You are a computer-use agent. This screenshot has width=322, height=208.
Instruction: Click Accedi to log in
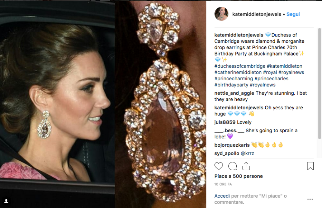point(222,196)
